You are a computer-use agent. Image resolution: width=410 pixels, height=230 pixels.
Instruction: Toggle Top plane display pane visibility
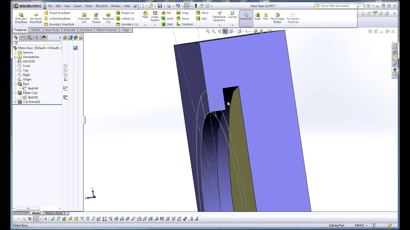pyautogui.click(x=65, y=70)
